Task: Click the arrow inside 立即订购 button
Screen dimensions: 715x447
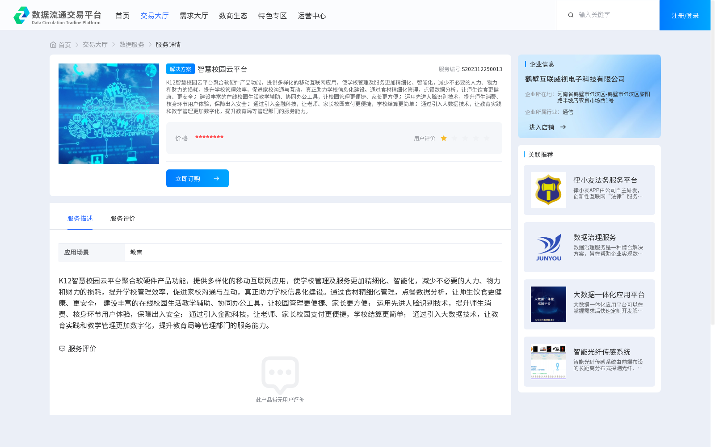Action: tap(216, 178)
